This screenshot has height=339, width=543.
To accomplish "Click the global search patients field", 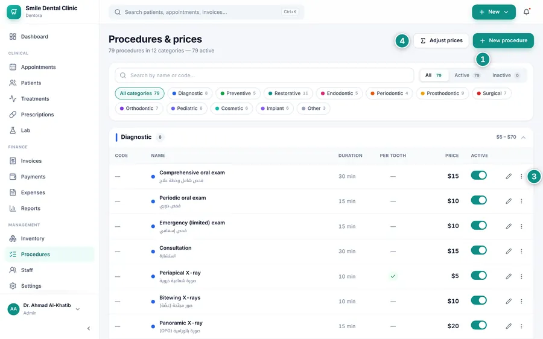I will click(x=206, y=12).
